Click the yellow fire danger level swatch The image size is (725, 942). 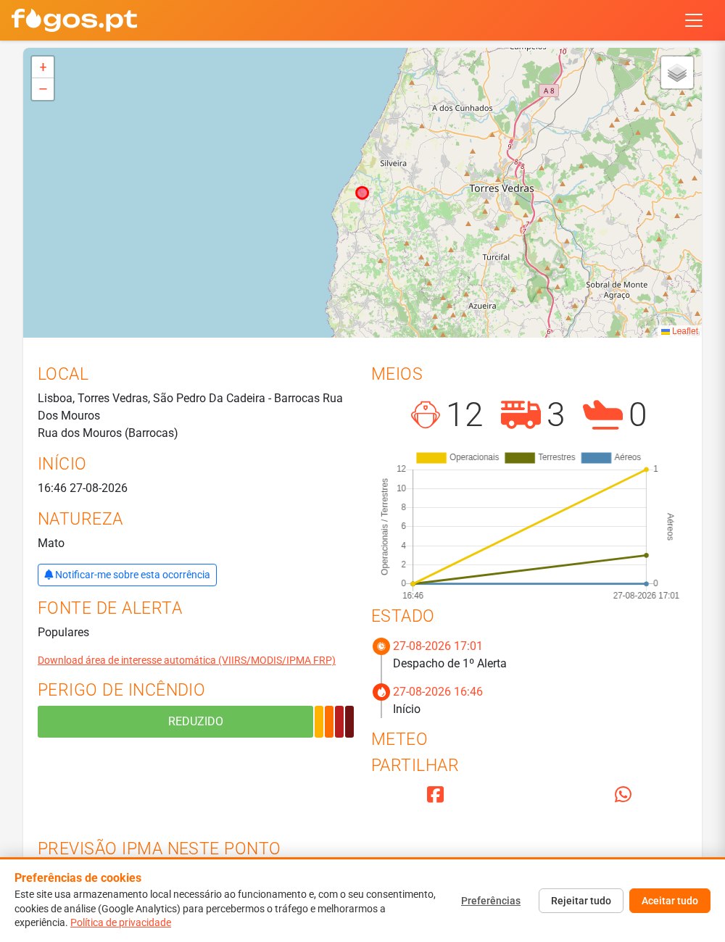click(x=319, y=722)
